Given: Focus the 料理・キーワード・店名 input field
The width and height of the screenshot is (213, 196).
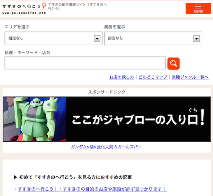Looking at the screenshot, I should tap(85, 63).
